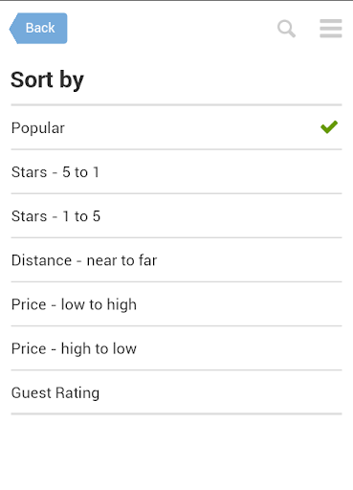Sort hotels from highest to lowest stars
353x490 pixels.
[176, 171]
